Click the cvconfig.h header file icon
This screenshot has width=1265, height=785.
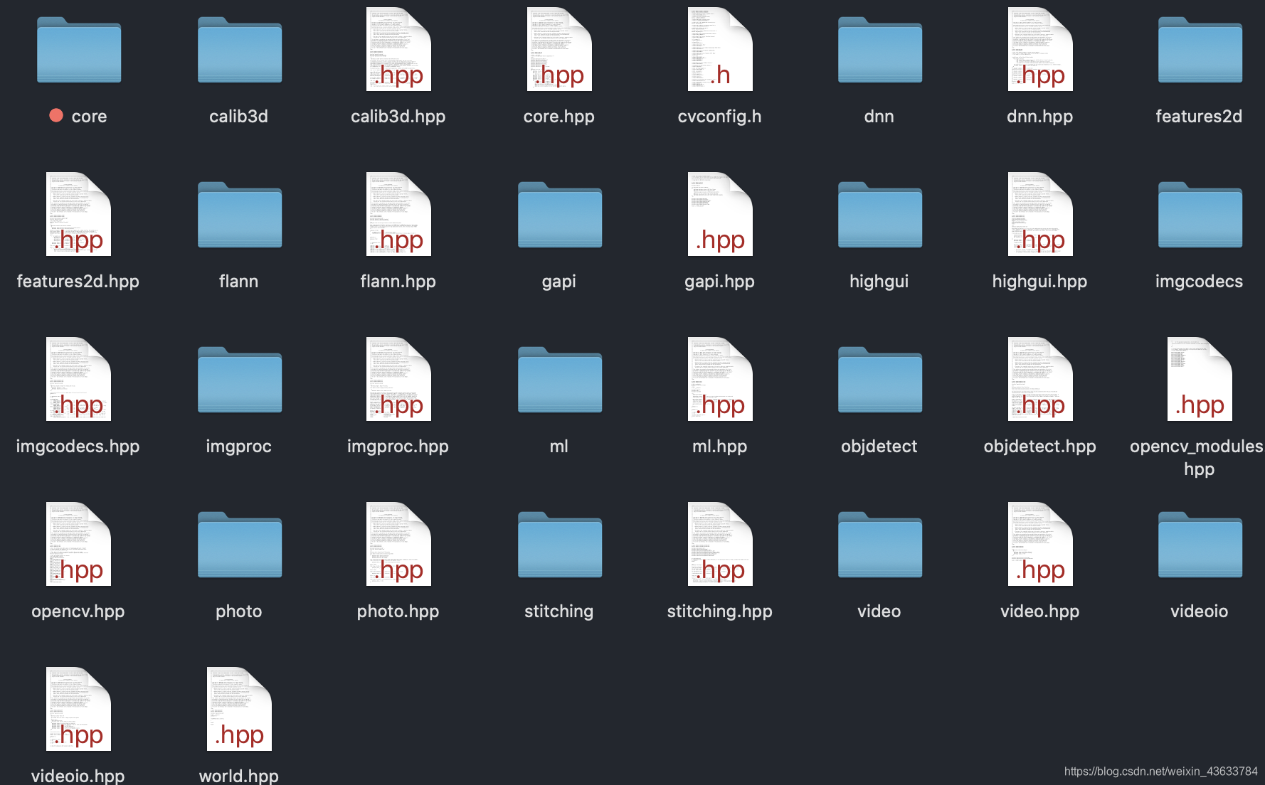pos(720,49)
